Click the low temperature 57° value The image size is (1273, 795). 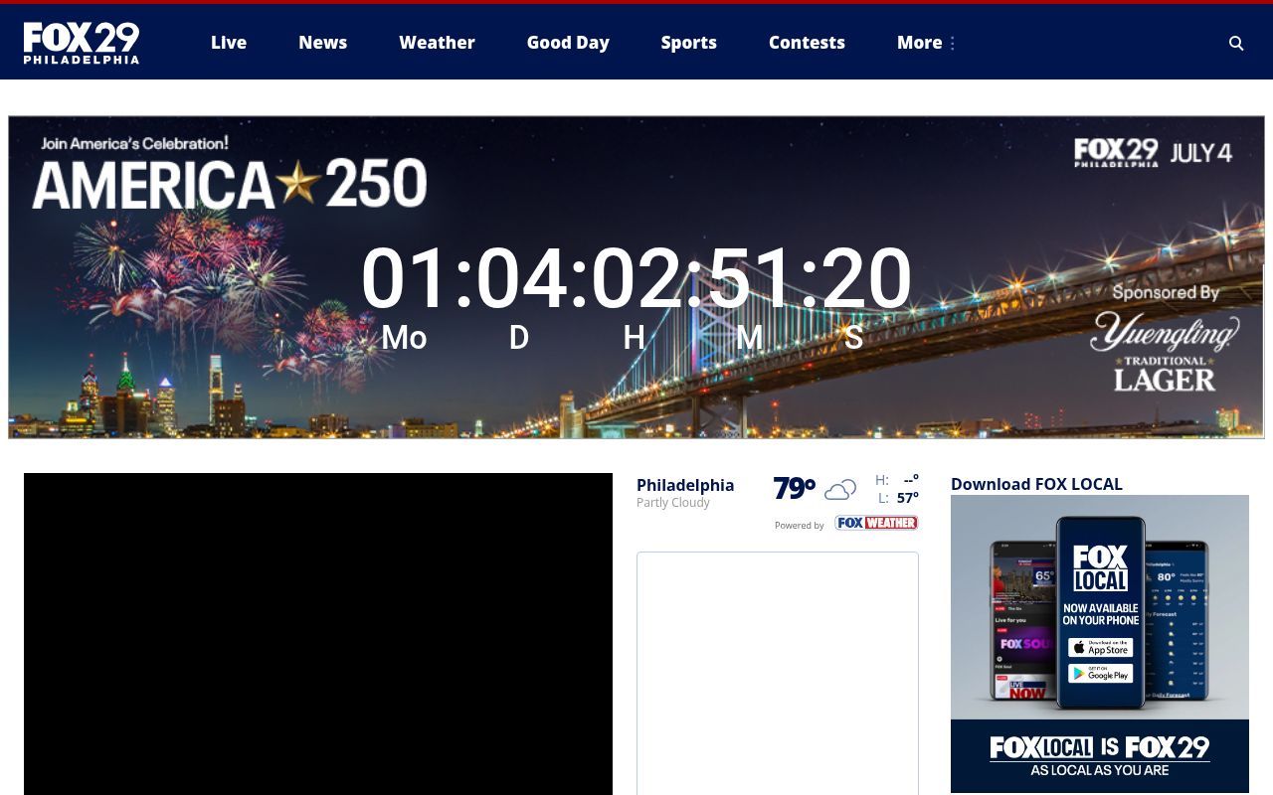(908, 498)
